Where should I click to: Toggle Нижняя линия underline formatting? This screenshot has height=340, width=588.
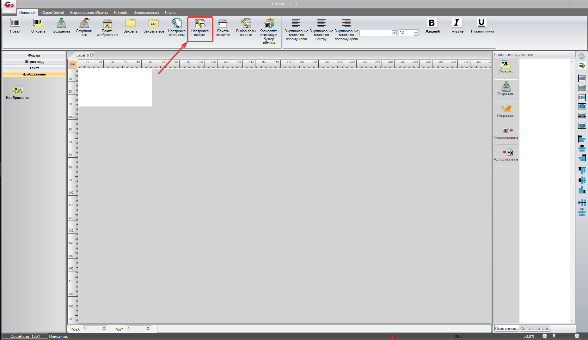[482, 26]
